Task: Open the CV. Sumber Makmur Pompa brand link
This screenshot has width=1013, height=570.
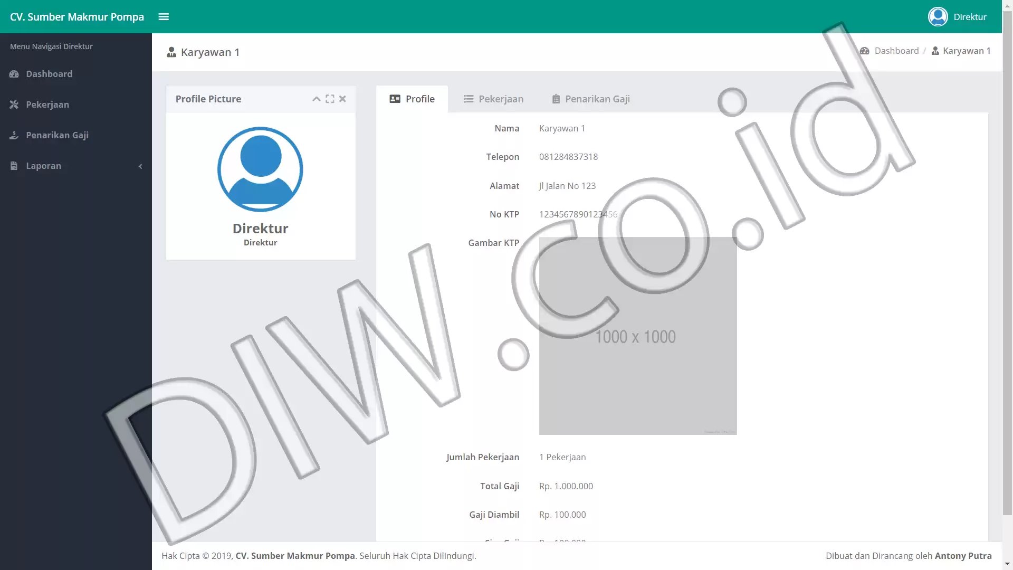Action: [77, 16]
